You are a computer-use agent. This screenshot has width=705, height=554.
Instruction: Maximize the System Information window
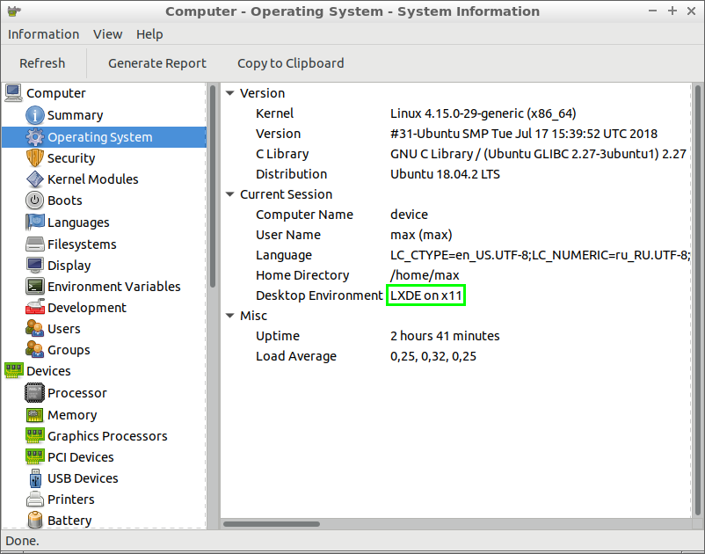click(x=672, y=11)
